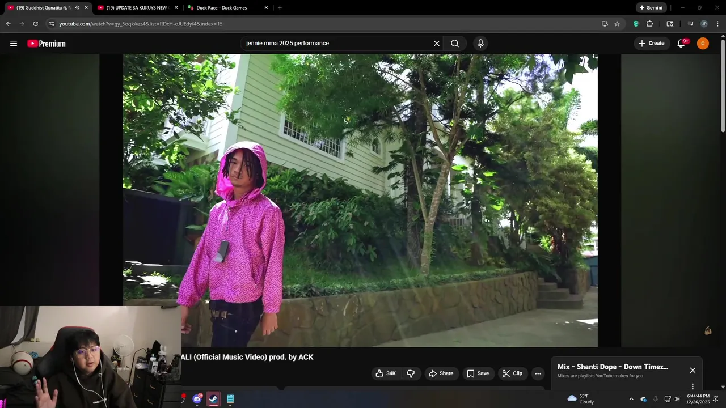Open Steam from the taskbar
Viewport: 726px width, 408px height.
[213, 399]
